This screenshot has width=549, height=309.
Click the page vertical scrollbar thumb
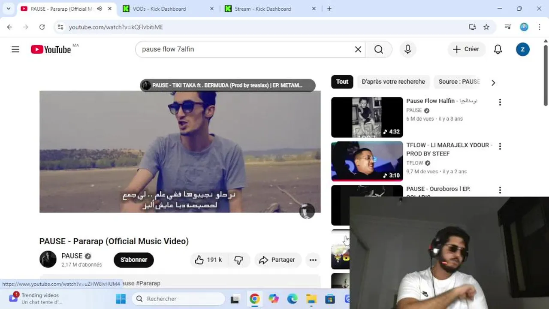point(546,75)
